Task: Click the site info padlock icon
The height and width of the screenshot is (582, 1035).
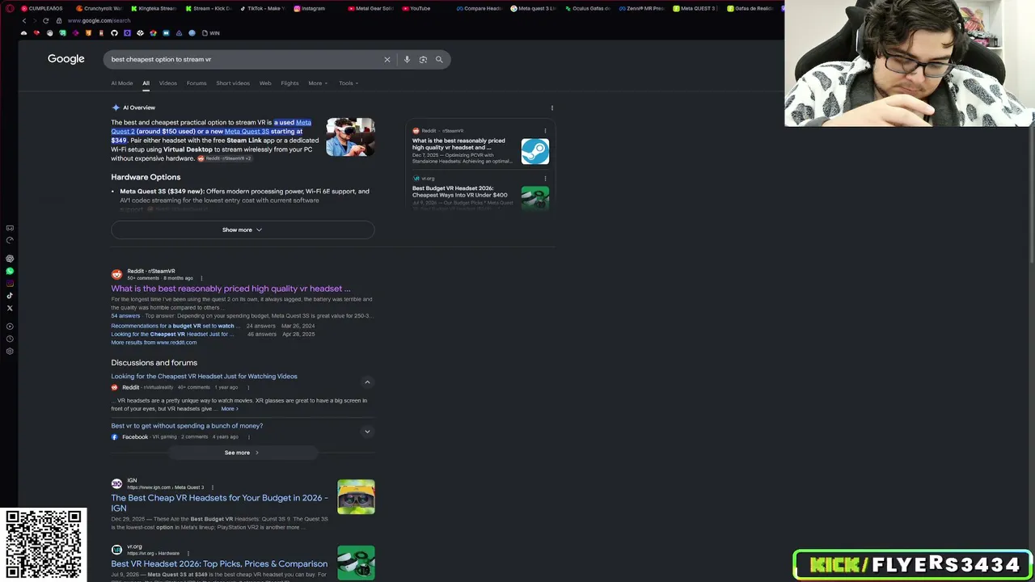Action: (x=58, y=20)
